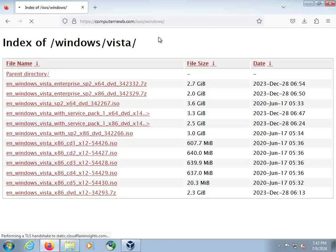This screenshot has height=252, width=336.
Task: Download vista service pack 1 x86 dvd
Action: 78,123
